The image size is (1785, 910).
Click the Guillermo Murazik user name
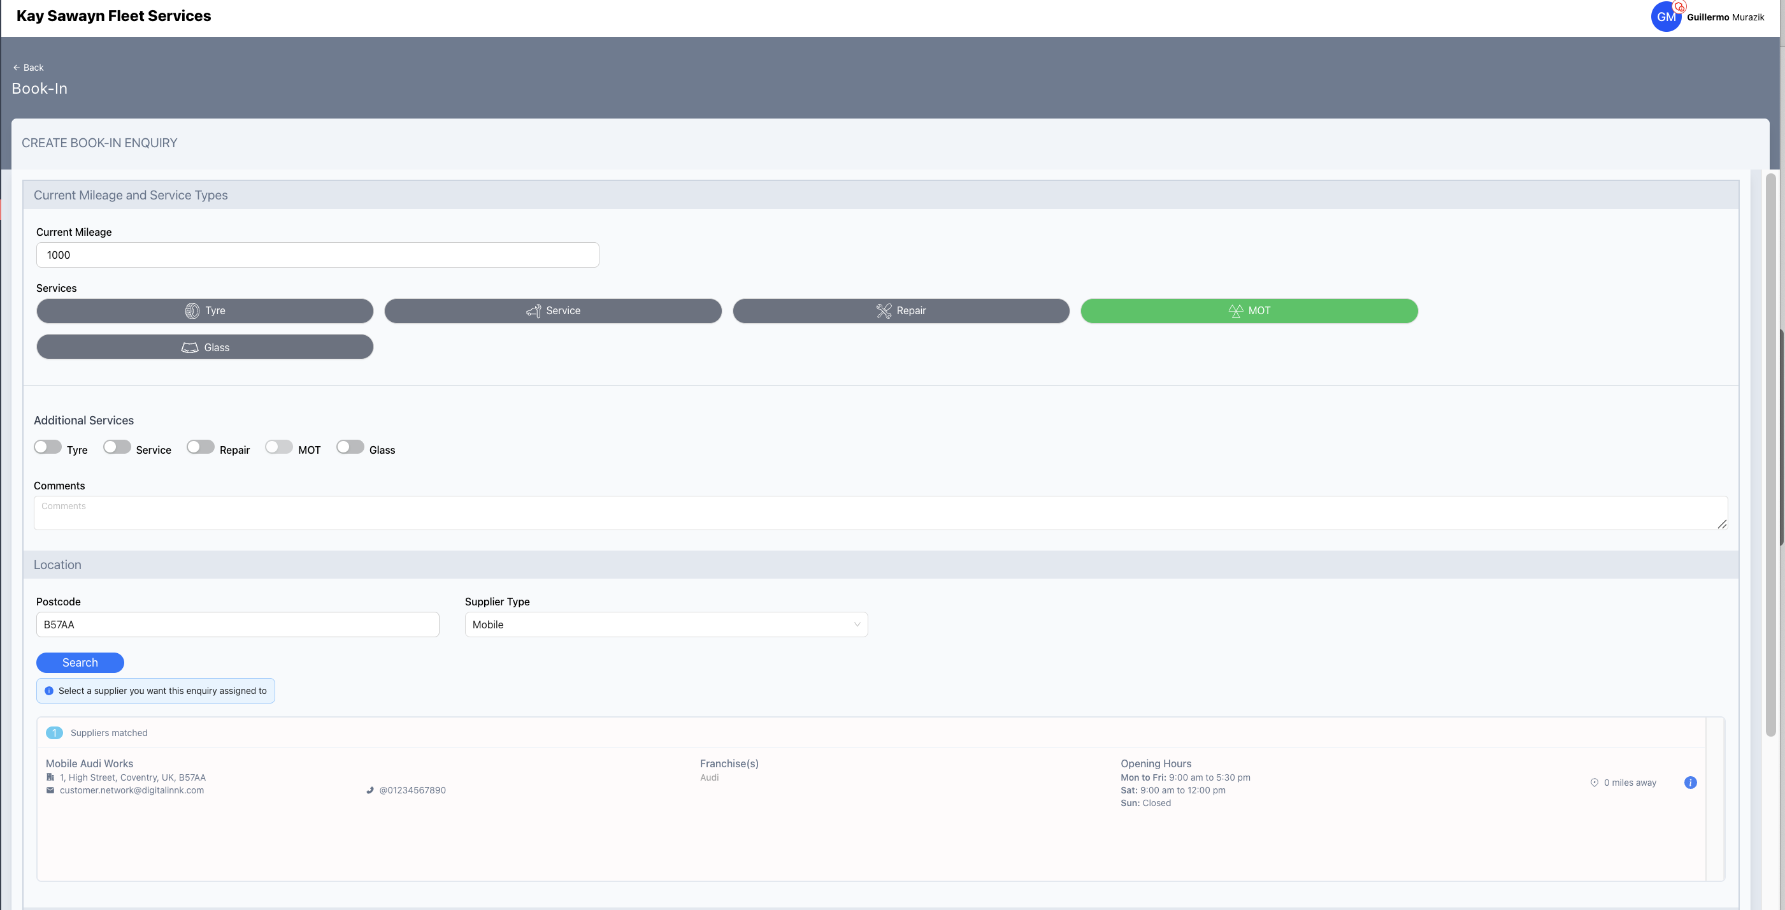coord(1725,17)
